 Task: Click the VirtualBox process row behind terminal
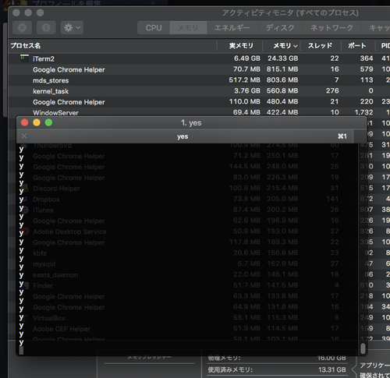coord(199,318)
